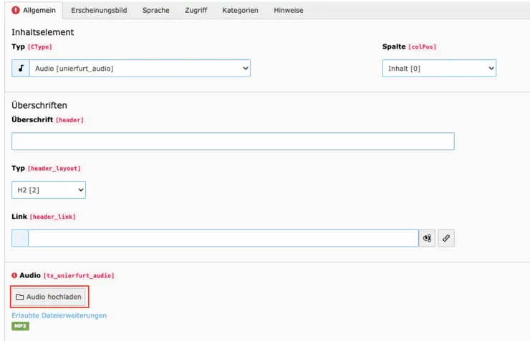Open the Erscheinungsbild tab
The image size is (530, 341).
[x=99, y=10]
